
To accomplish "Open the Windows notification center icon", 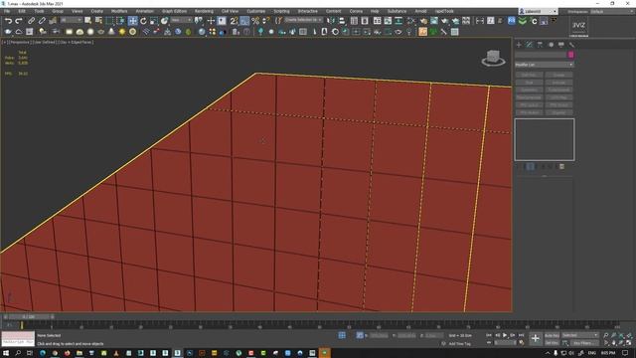I will (x=625, y=353).
